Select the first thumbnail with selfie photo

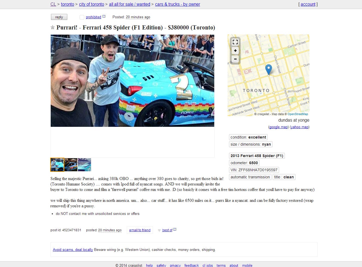57,165
